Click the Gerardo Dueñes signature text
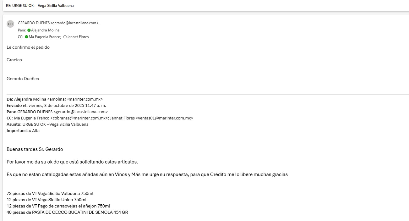 [23, 79]
